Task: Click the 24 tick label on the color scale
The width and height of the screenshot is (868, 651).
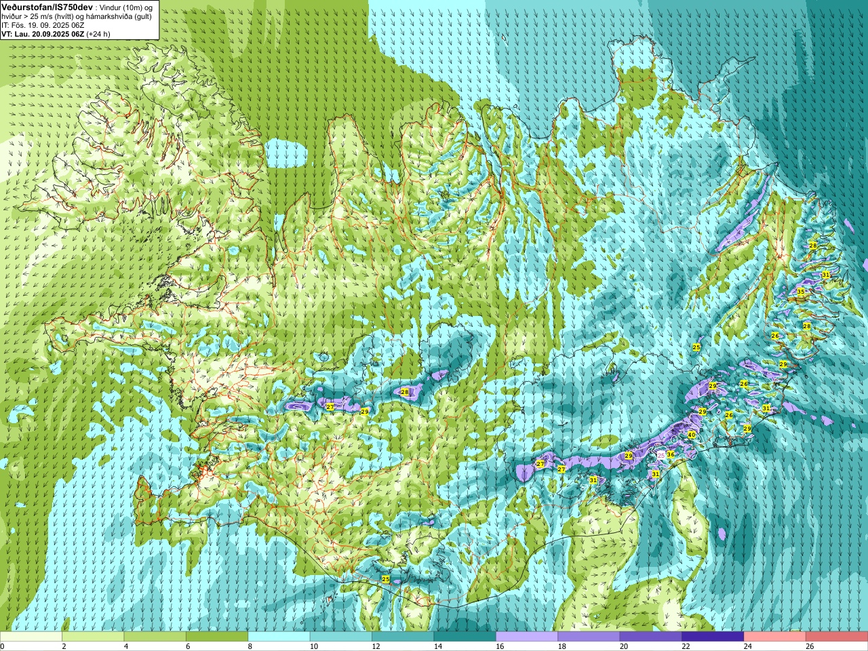Action: point(747,646)
